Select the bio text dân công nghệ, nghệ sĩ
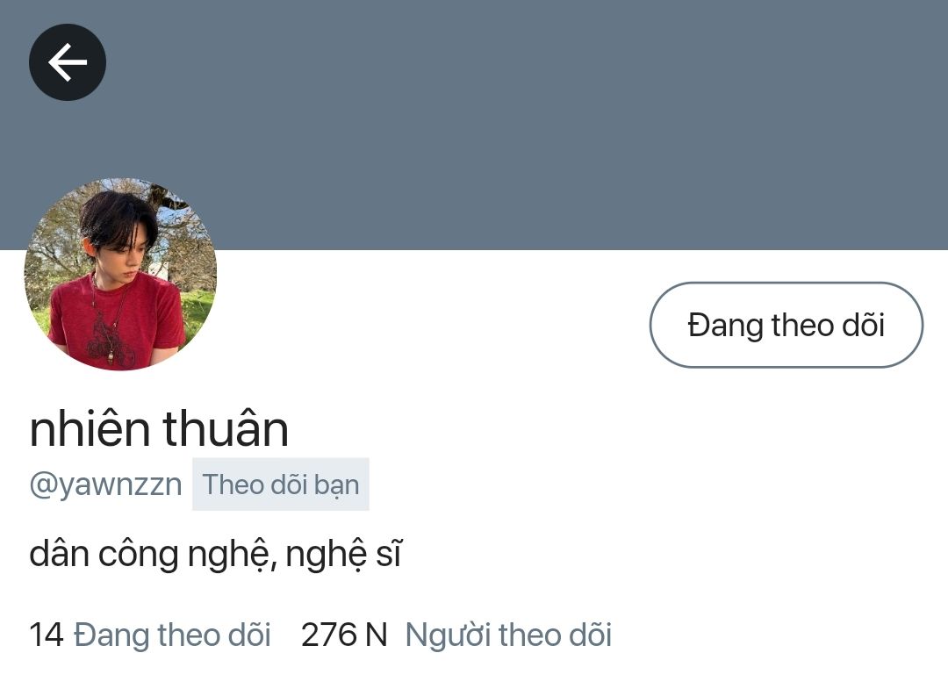This screenshot has width=948, height=696. pyautogui.click(x=215, y=554)
